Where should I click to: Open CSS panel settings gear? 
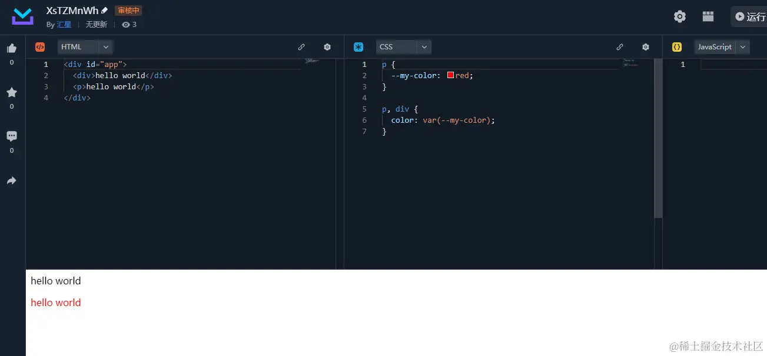pyautogui.click(x=646, y=47)
